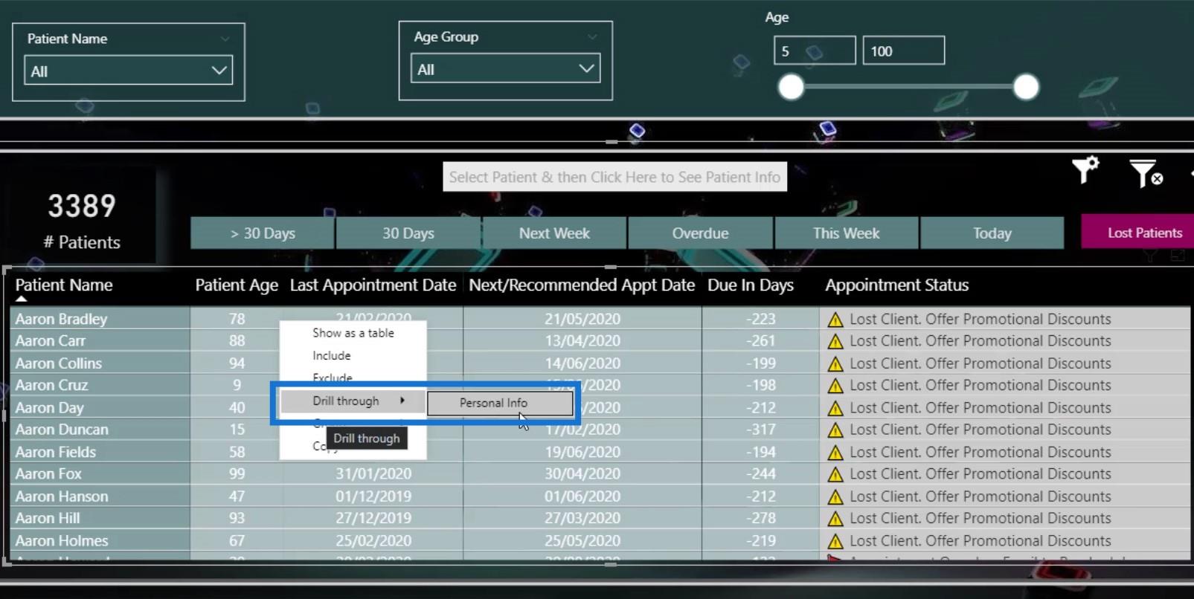Select patient Aaron Collins
Screen dimensions: 1194x599
tap(58, 363)
